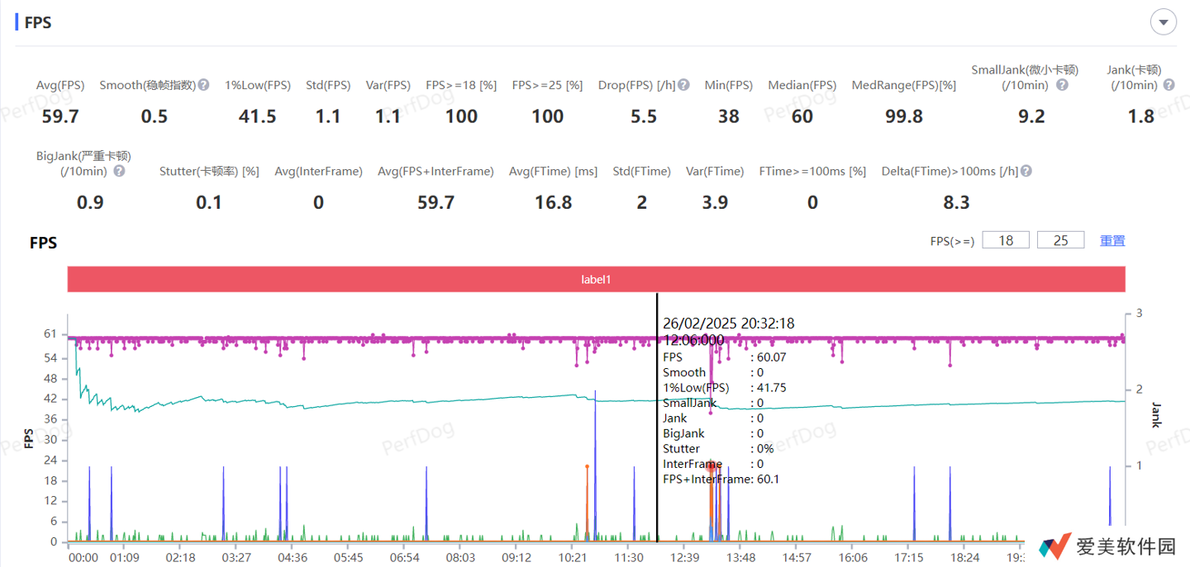Viewport: 1190px width, 567px height.
Task: Click help icon next to Smooth(稳帧指数)
Action: (203, 85)
